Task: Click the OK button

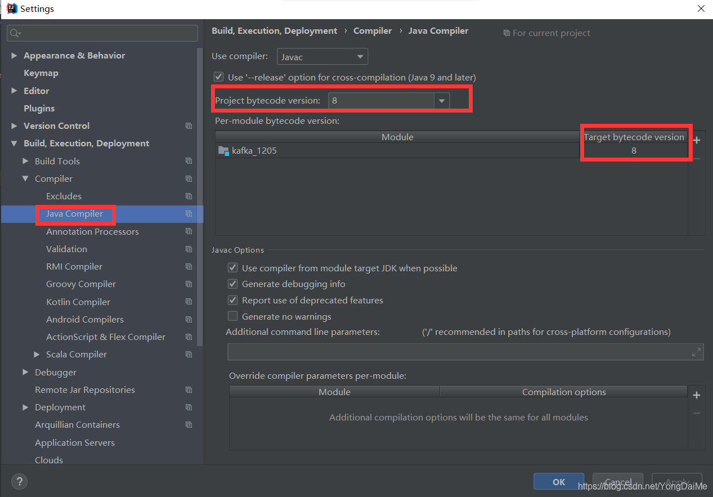Action: (558, 482)
